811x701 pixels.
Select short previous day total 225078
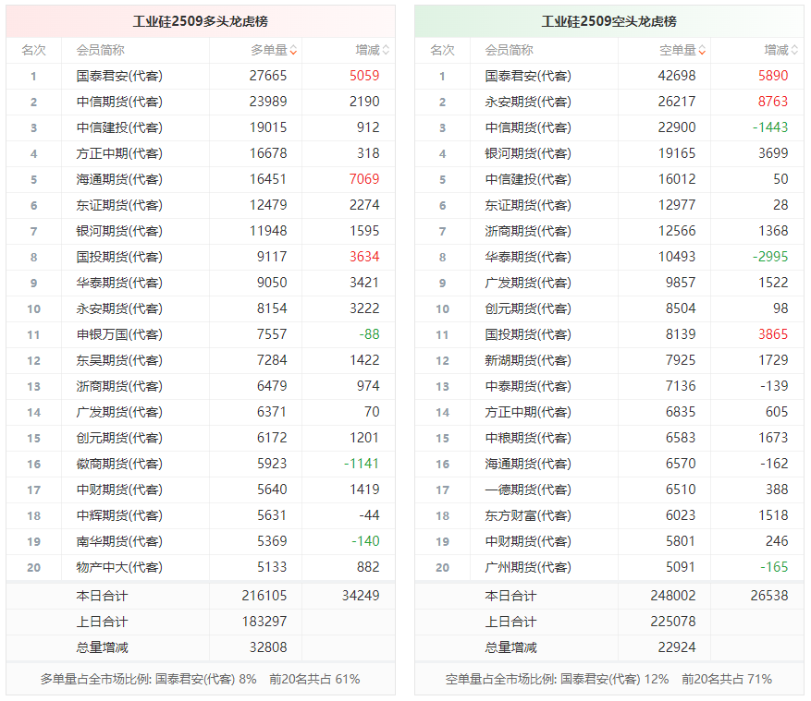(673, 622)
